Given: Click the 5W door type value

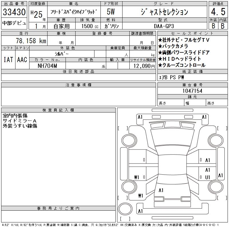Looking at the screenshot, I should (x=111, y=12).
